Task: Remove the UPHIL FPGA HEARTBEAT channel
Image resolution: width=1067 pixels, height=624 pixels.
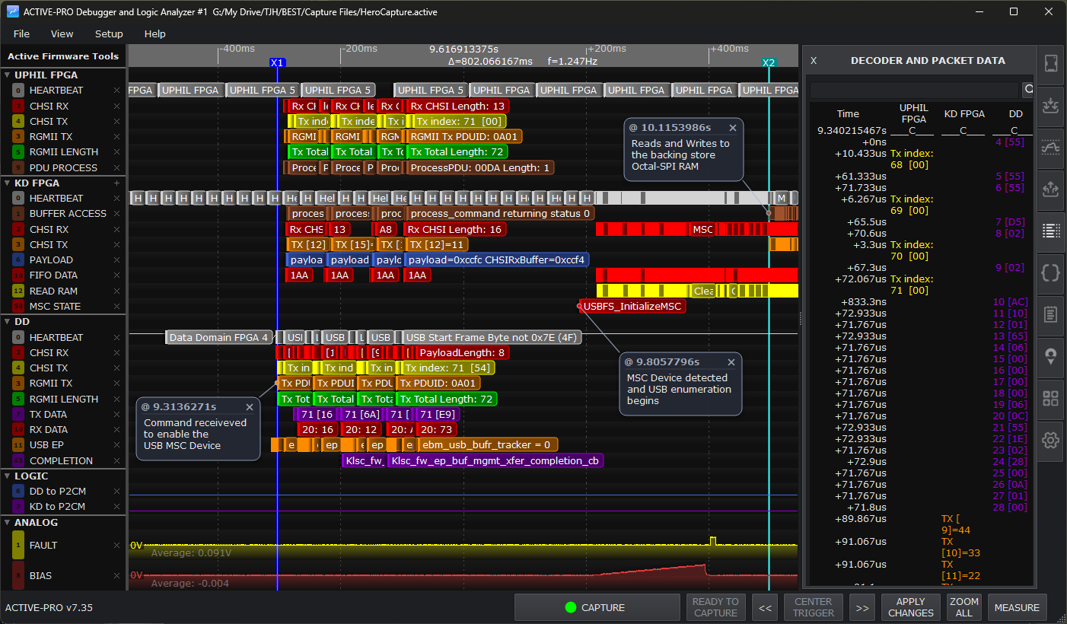Action: (x=116, y=91)
